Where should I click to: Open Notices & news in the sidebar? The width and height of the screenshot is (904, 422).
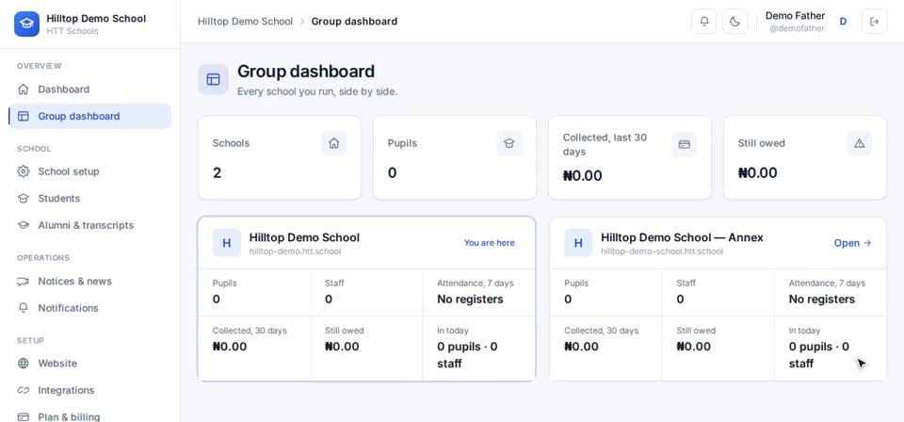pyautogui.click(x=90, y=282)
